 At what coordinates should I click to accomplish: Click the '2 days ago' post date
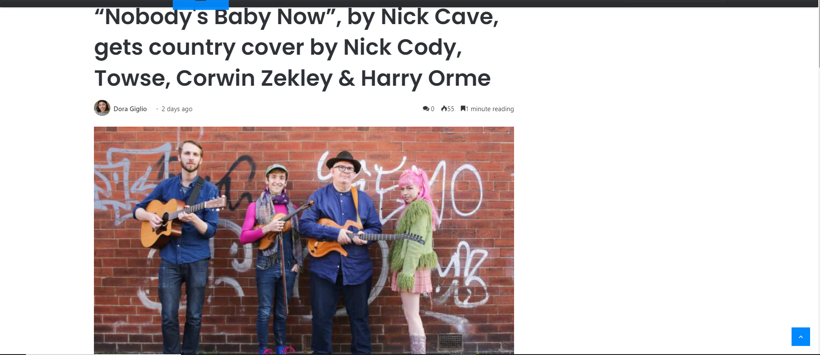(177, 109)
